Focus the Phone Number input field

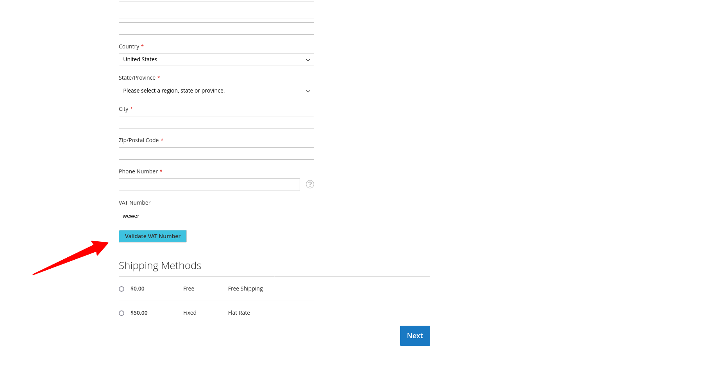pyautogui.click(x=209, y=185)
